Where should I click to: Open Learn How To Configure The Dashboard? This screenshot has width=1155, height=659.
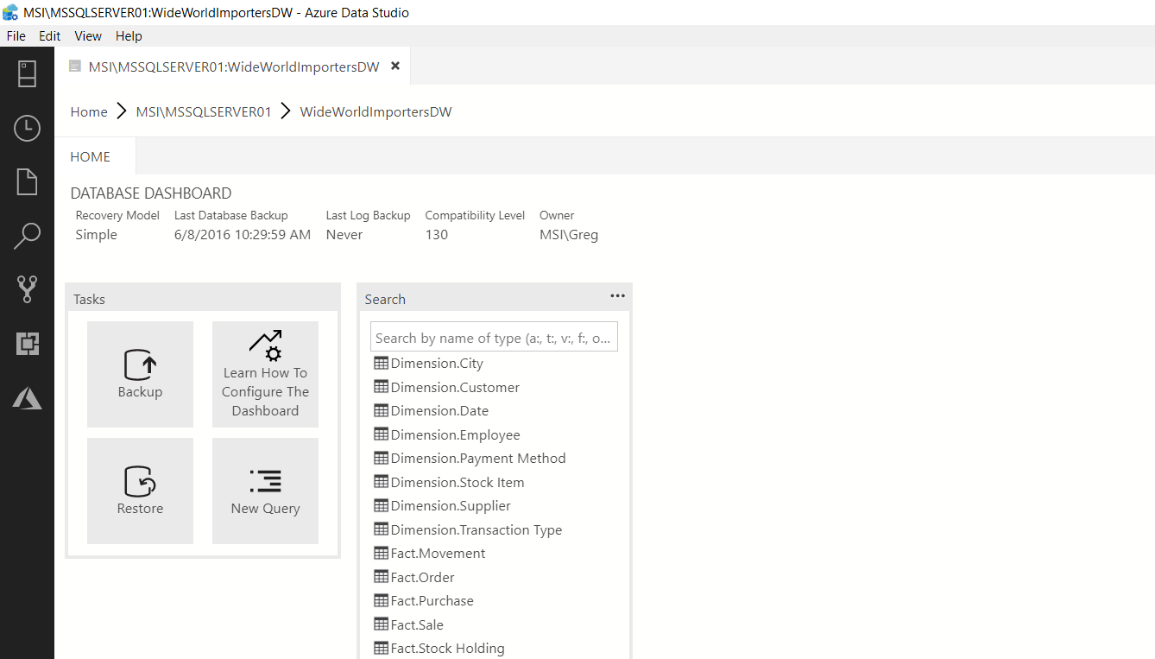[x=265, y=374]
